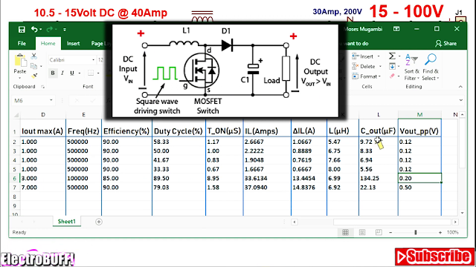Click the Copy icon
Image resolution: width=476 pixels, height=267 pixels.
[x=33, y=66]
